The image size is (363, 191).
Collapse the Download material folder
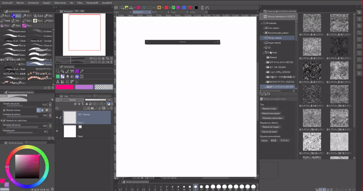262,52
